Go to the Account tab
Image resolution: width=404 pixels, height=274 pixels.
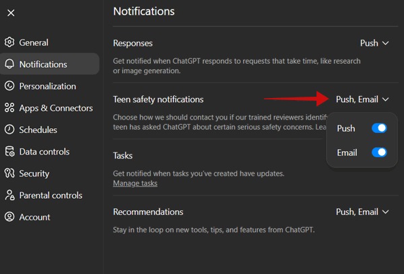tap(50, 217)
